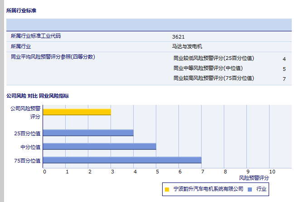Click the 75百分位值 blue bar

pyautogui.click(x=122, y=160)
